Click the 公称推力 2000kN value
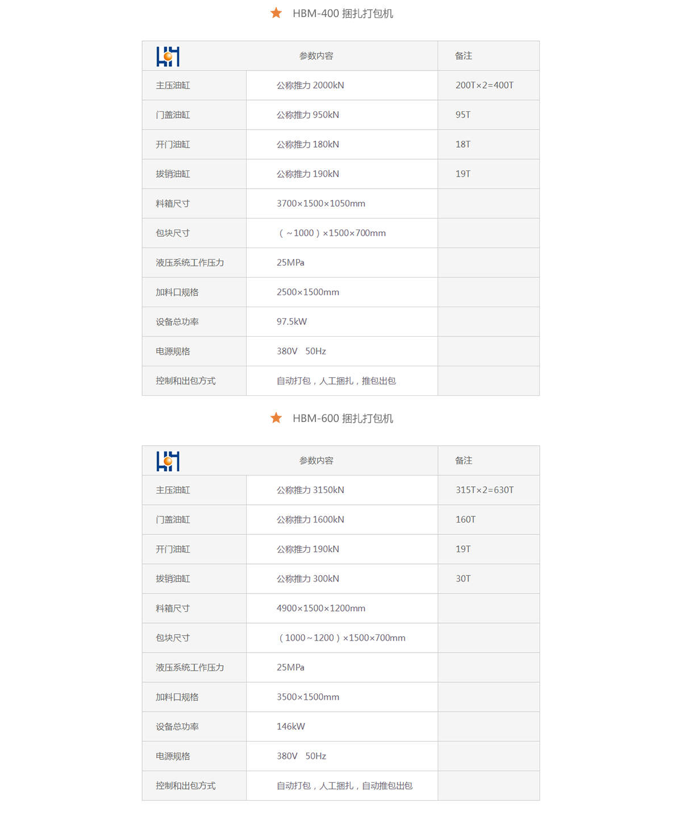This screenshot has height=815, width=682. pos(310,85)
